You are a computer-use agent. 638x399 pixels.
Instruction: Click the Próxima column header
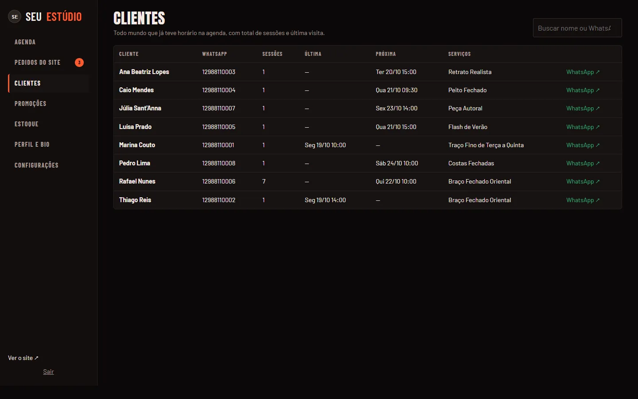(386, 54)
